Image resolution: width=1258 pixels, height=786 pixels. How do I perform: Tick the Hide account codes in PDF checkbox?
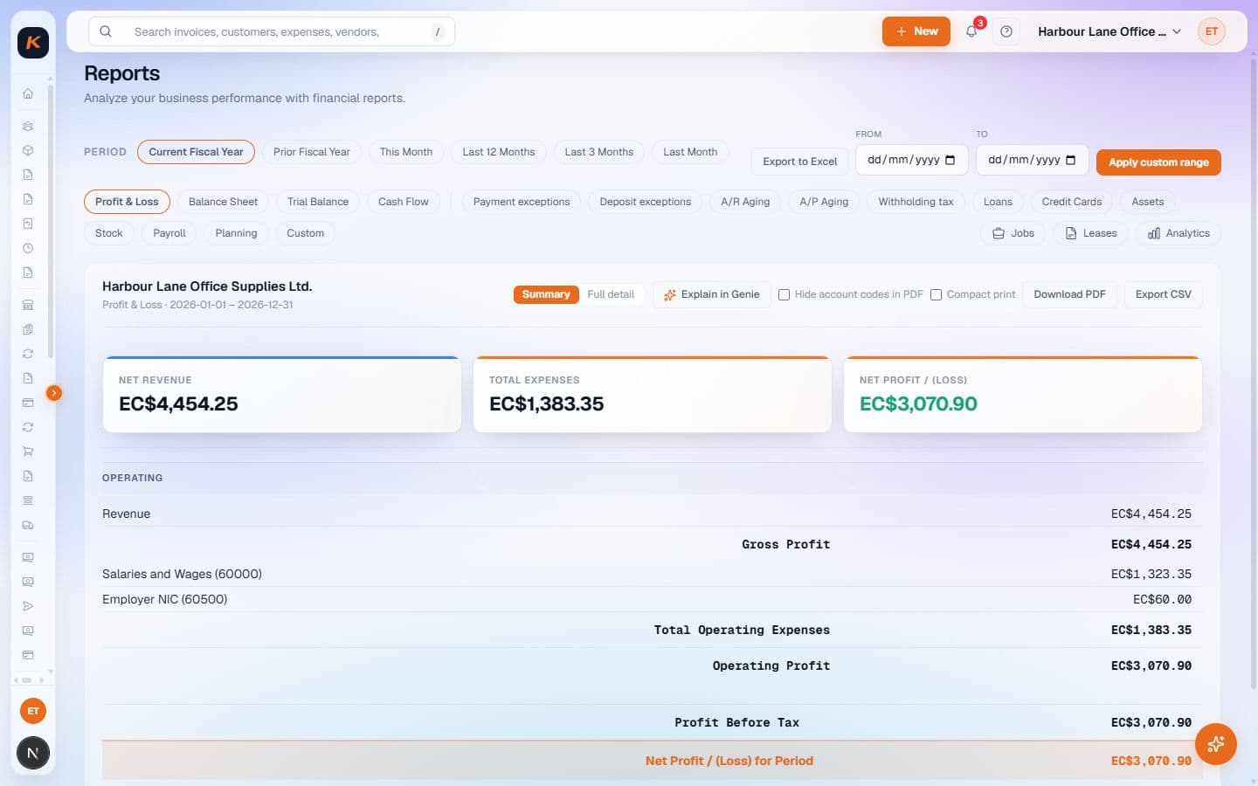click(784, 295)
